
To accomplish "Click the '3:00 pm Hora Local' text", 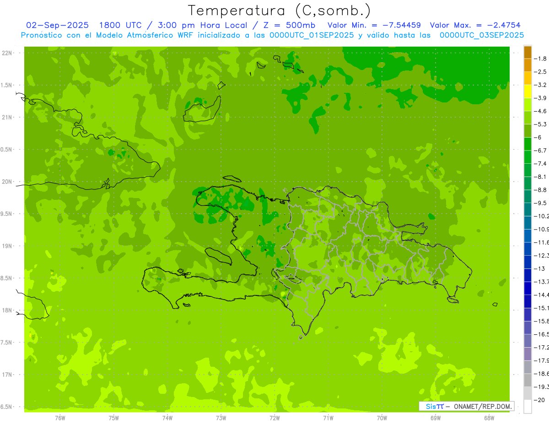I will click(x=210, y=25).
